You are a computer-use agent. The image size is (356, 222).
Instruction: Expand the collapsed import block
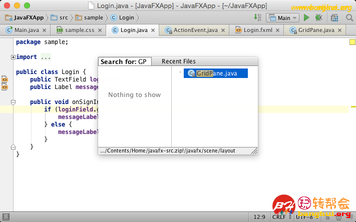click(13, 57)
